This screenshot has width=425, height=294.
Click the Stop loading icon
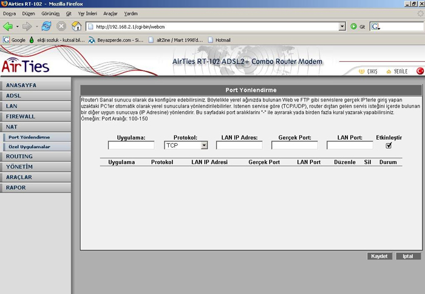pyautogui.click(x=61, y=26)
